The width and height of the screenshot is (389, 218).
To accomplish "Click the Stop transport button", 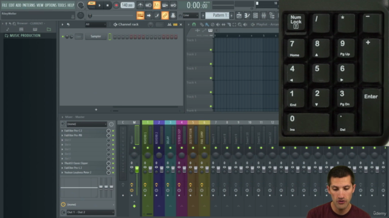I will point(108,5).
